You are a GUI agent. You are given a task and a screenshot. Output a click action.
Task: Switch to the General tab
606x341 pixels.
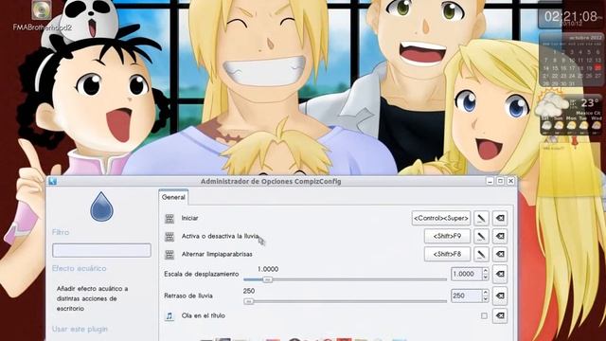(173, 197)
